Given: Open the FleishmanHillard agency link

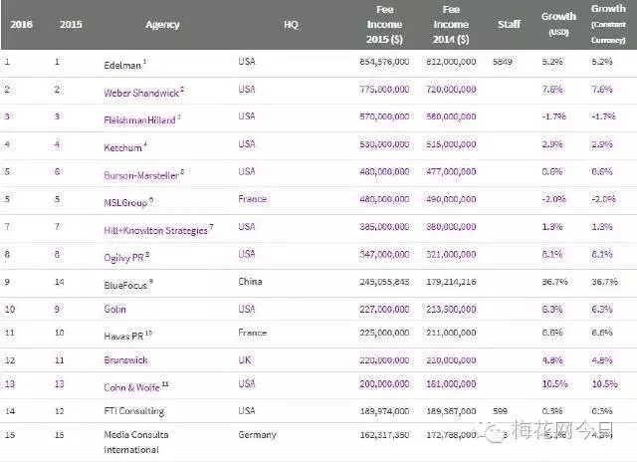Looking at the screenshot, I should pyautogui.click(x=142, y=118).
